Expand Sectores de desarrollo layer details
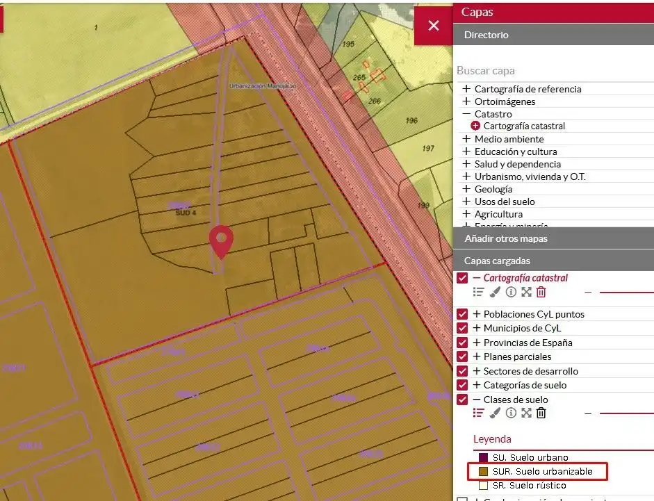 coord(477,371)
